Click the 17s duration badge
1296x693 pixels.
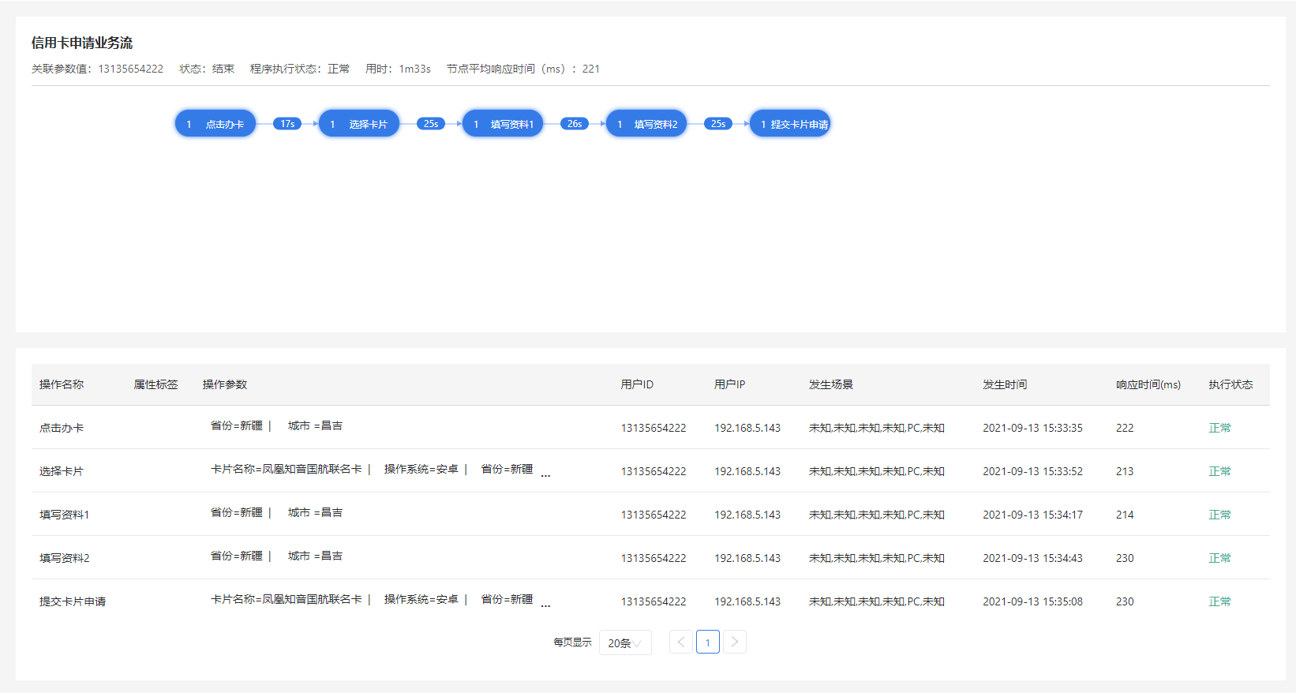tap(287, 124)
